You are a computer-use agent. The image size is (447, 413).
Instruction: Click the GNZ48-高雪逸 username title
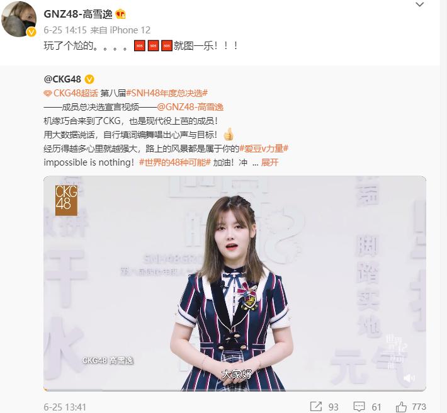point(78,14)
